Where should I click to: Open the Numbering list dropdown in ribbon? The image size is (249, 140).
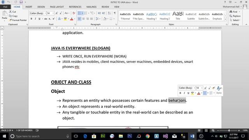[x=88, y=13]
